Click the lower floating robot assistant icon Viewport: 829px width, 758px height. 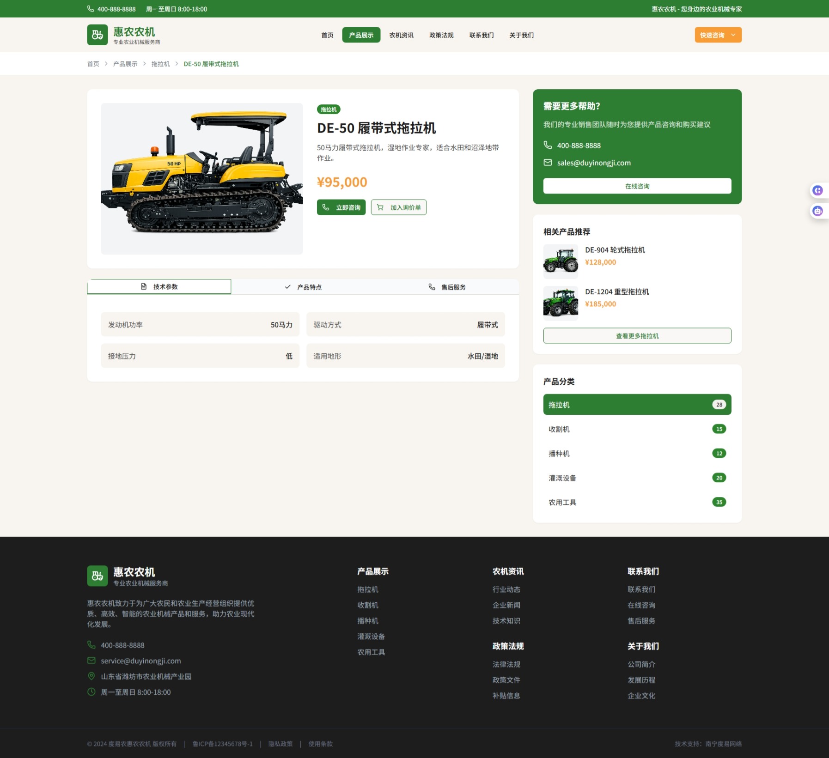coord(817,211)
